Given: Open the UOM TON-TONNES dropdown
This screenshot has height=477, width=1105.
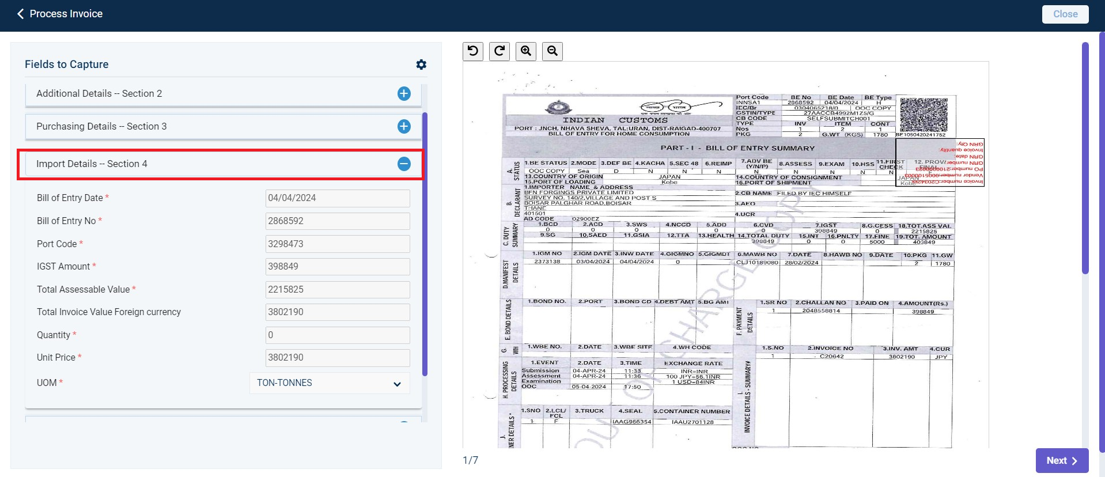Looking at the screenshot, I should pyautogui.click(x=330, y=383).
